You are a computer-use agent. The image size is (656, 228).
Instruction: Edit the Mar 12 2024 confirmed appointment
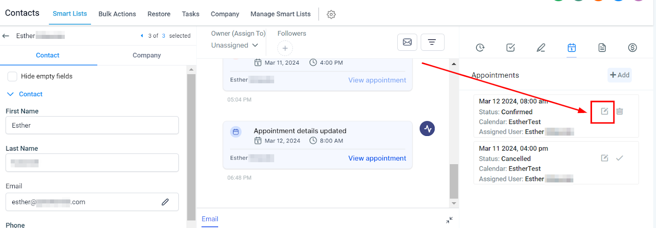pyautogui.click(x=604, y=111)
